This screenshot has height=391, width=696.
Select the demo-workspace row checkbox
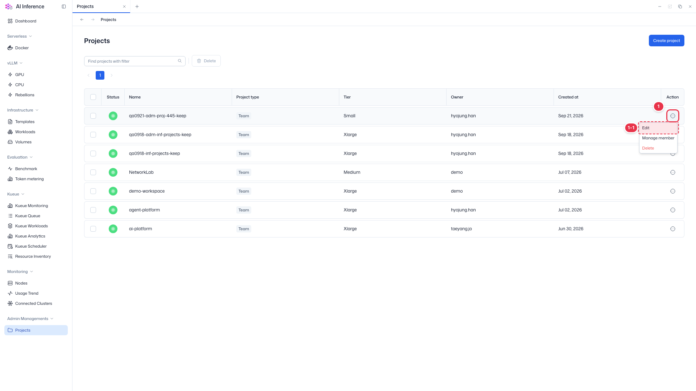point(93,191)
